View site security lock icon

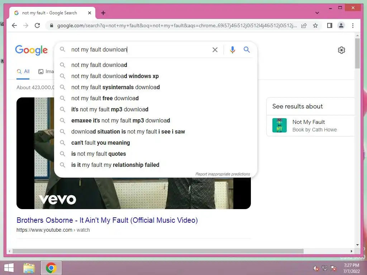tap(52, 25)
